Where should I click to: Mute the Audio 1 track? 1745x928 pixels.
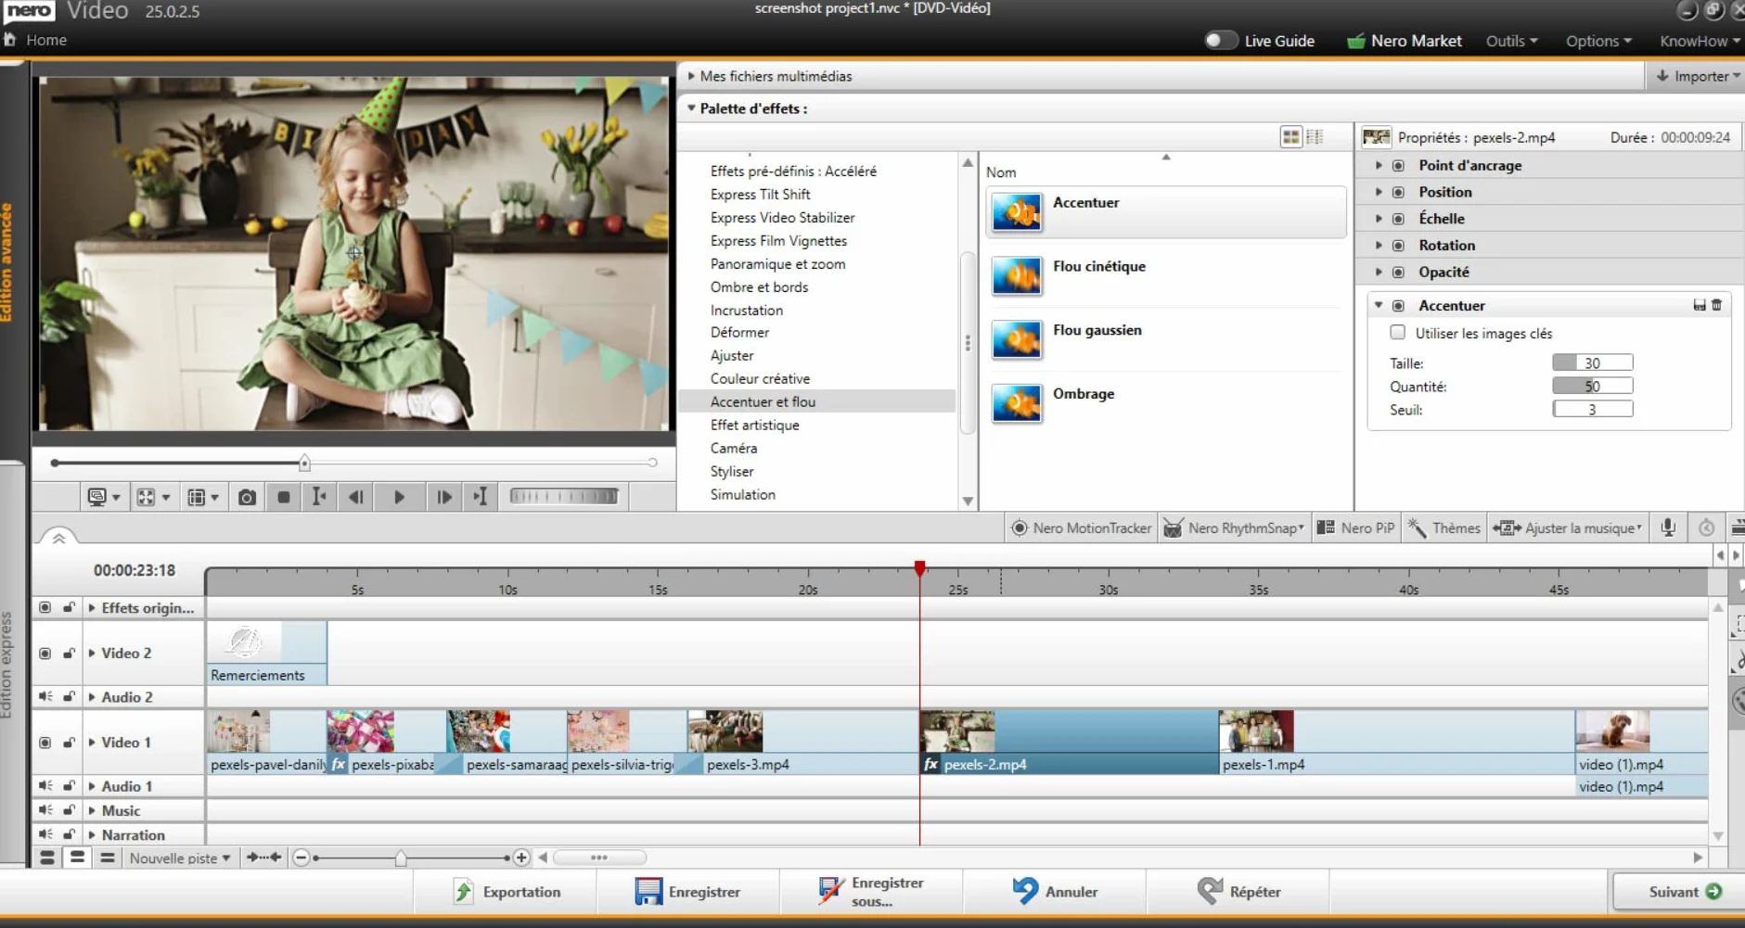[x=45, y=786]
